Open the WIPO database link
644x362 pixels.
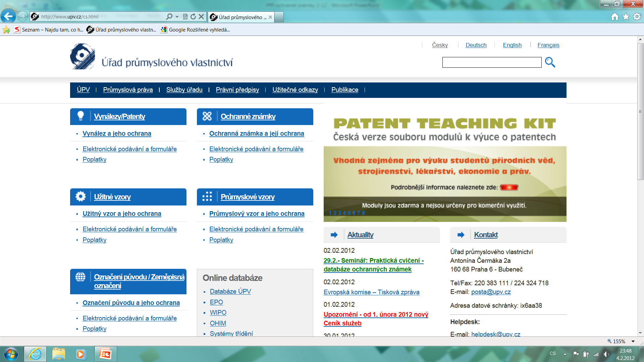(218, 312)
